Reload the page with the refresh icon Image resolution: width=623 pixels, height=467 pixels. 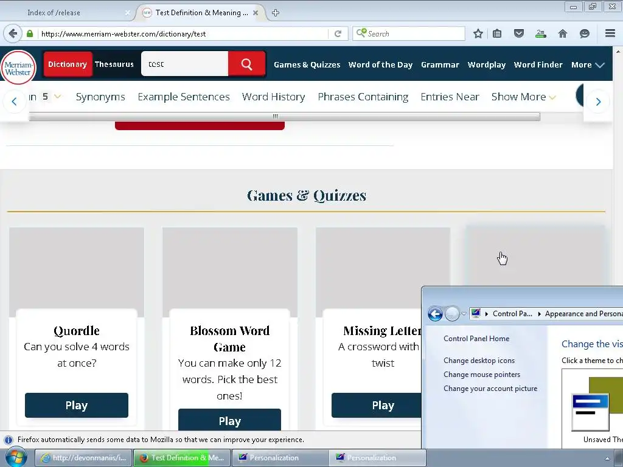pos(338,34)
